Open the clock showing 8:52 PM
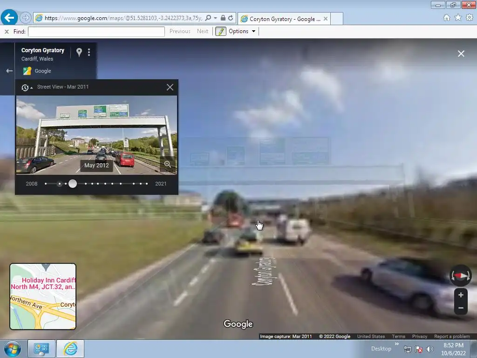Screen dimensions: 477x358 pos(453,349)
